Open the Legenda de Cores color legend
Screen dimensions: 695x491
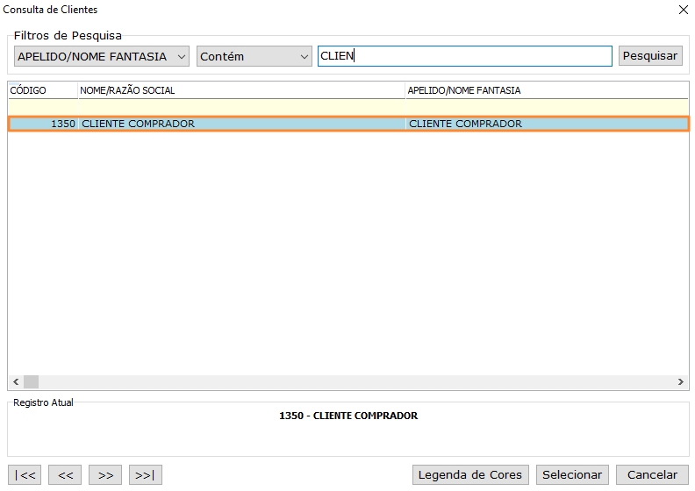(x=470, y=475)
